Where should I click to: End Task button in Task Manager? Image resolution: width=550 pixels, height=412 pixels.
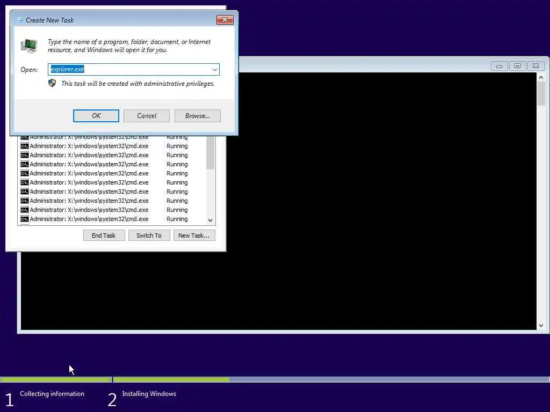pyautogui.click(x=104, y=236)
